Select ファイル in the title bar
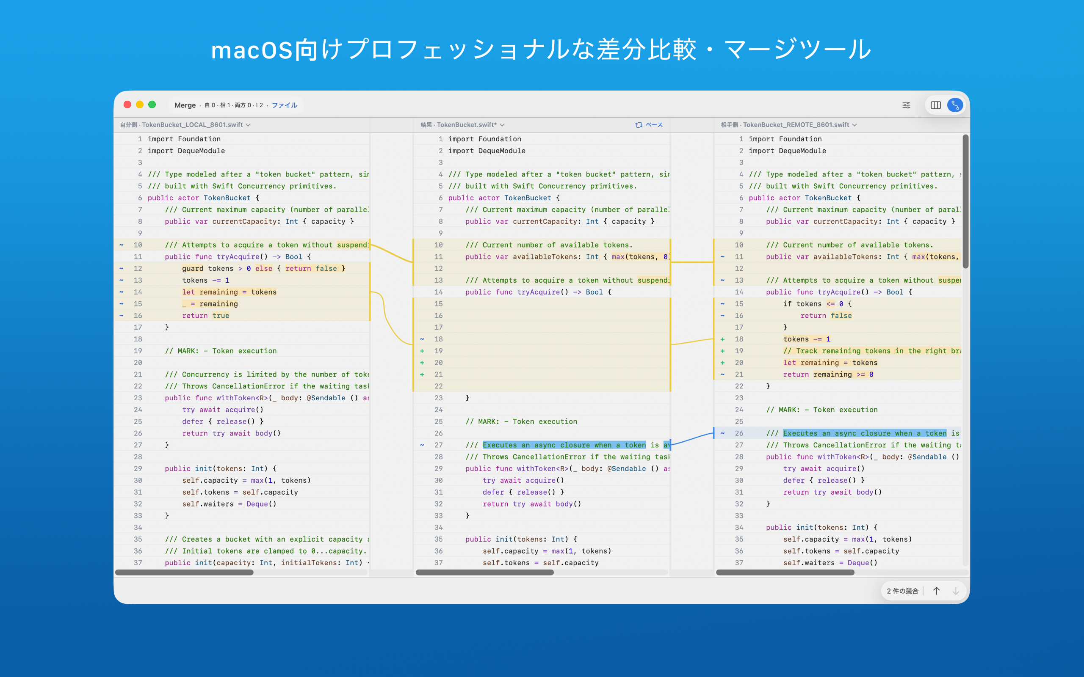Viewport: 1084px width, 677px height. 285,105
